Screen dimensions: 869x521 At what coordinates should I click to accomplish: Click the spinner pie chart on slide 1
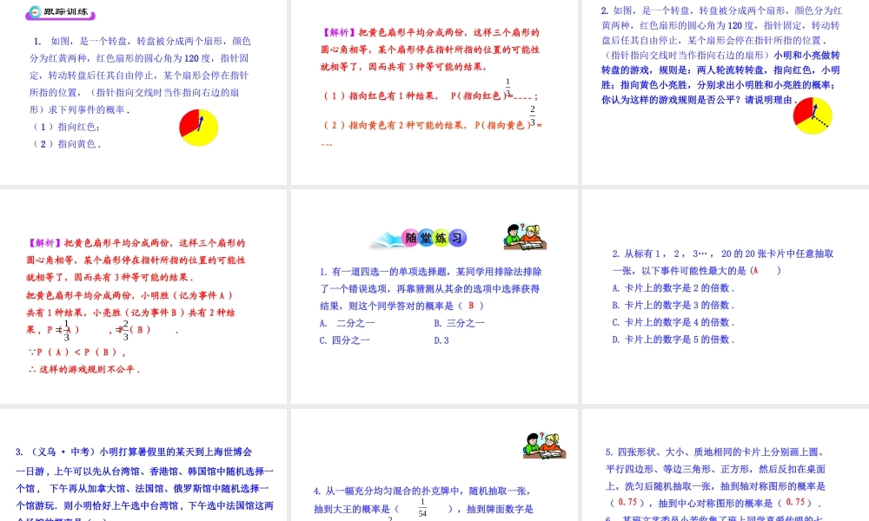point(197,128)
